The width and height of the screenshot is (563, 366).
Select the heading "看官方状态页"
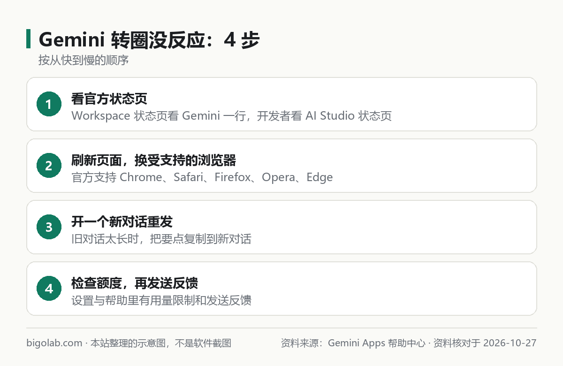pyautogui.click(x=109, y=99)
